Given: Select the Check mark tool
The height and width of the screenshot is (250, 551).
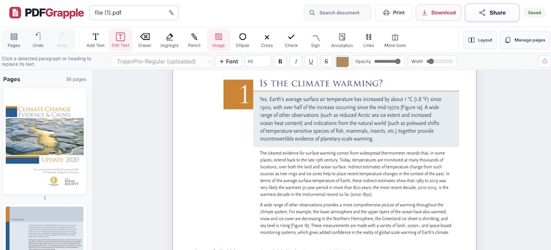Looking at the screenshot, I should point(291,40).
